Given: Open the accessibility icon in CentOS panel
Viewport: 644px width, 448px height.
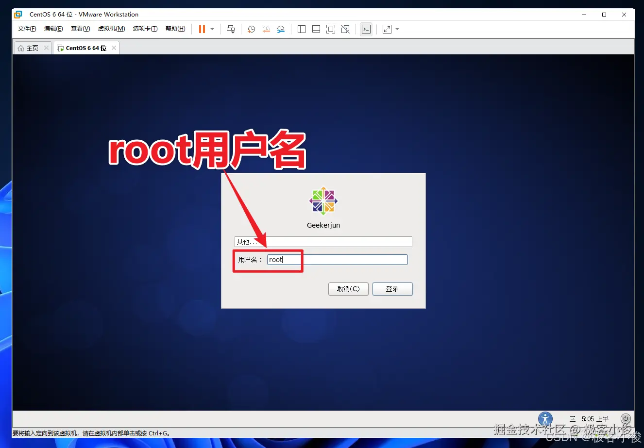Looking at the screenshot, I should click(x=545, y=419).
